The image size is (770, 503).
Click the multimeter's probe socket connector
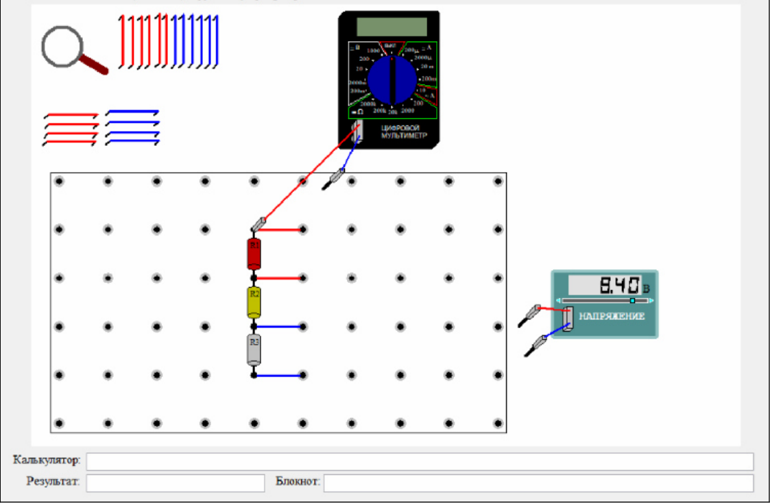point(357,132)
